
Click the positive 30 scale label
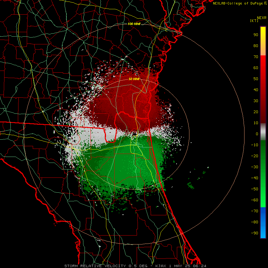pyautogui.click(x=256, y=101)
